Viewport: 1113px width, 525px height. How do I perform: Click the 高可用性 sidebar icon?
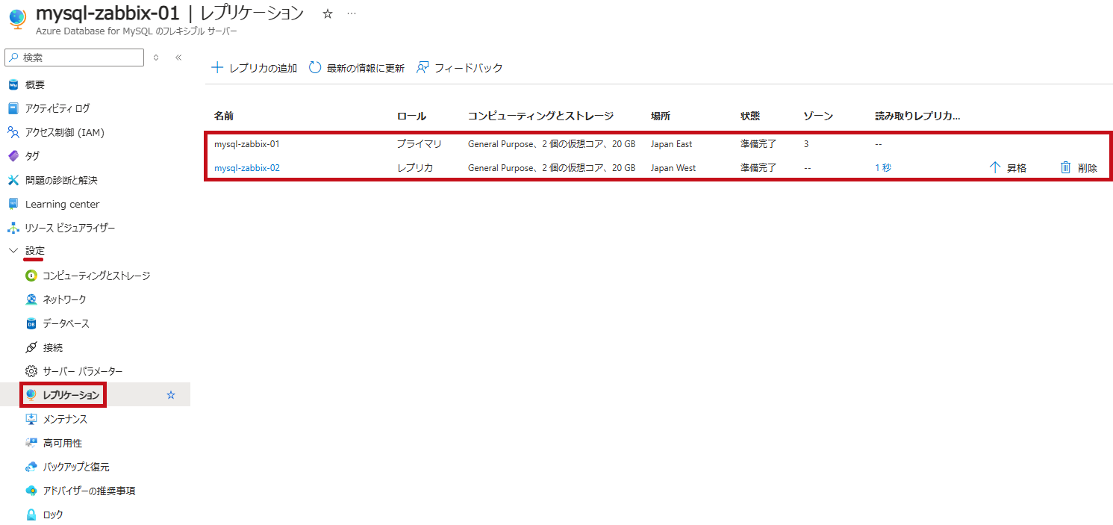click(x=31, y=443)
